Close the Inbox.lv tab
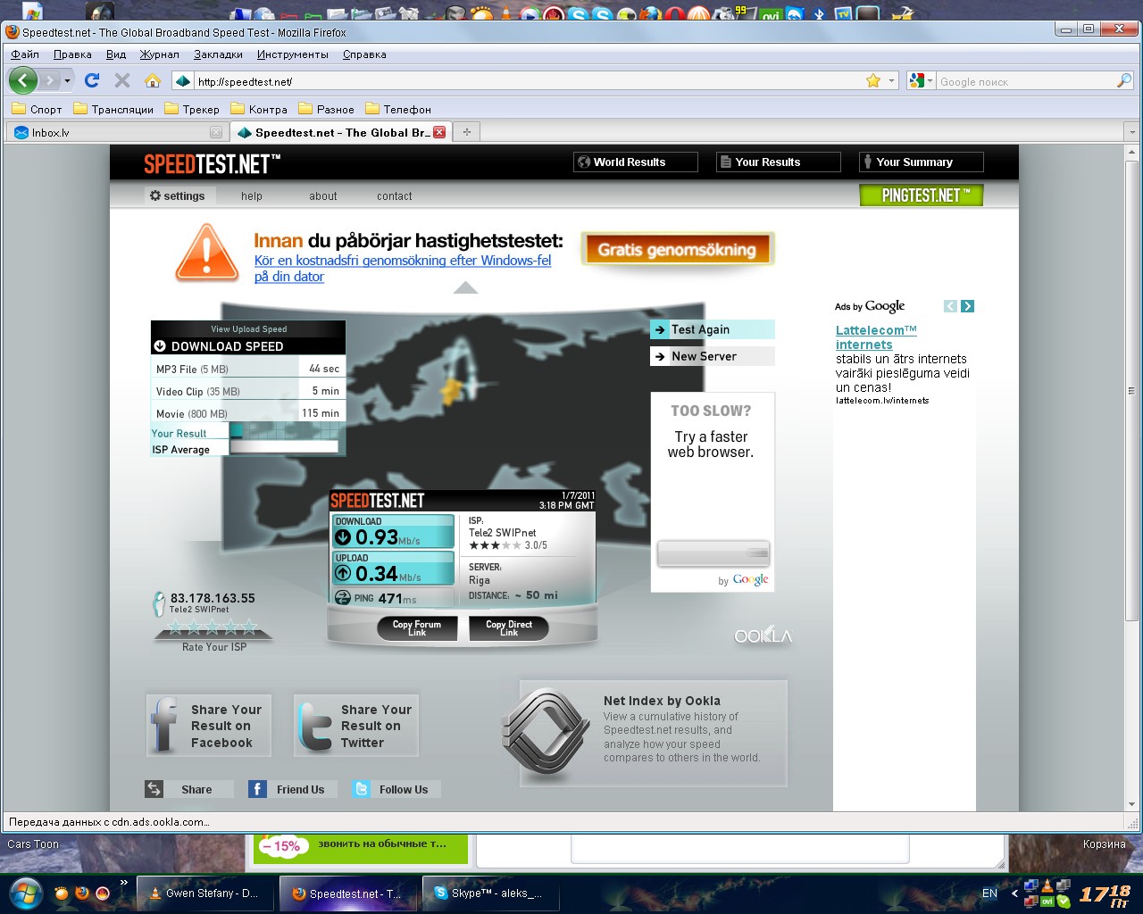 pyautogui.click(x=216, y=132)
